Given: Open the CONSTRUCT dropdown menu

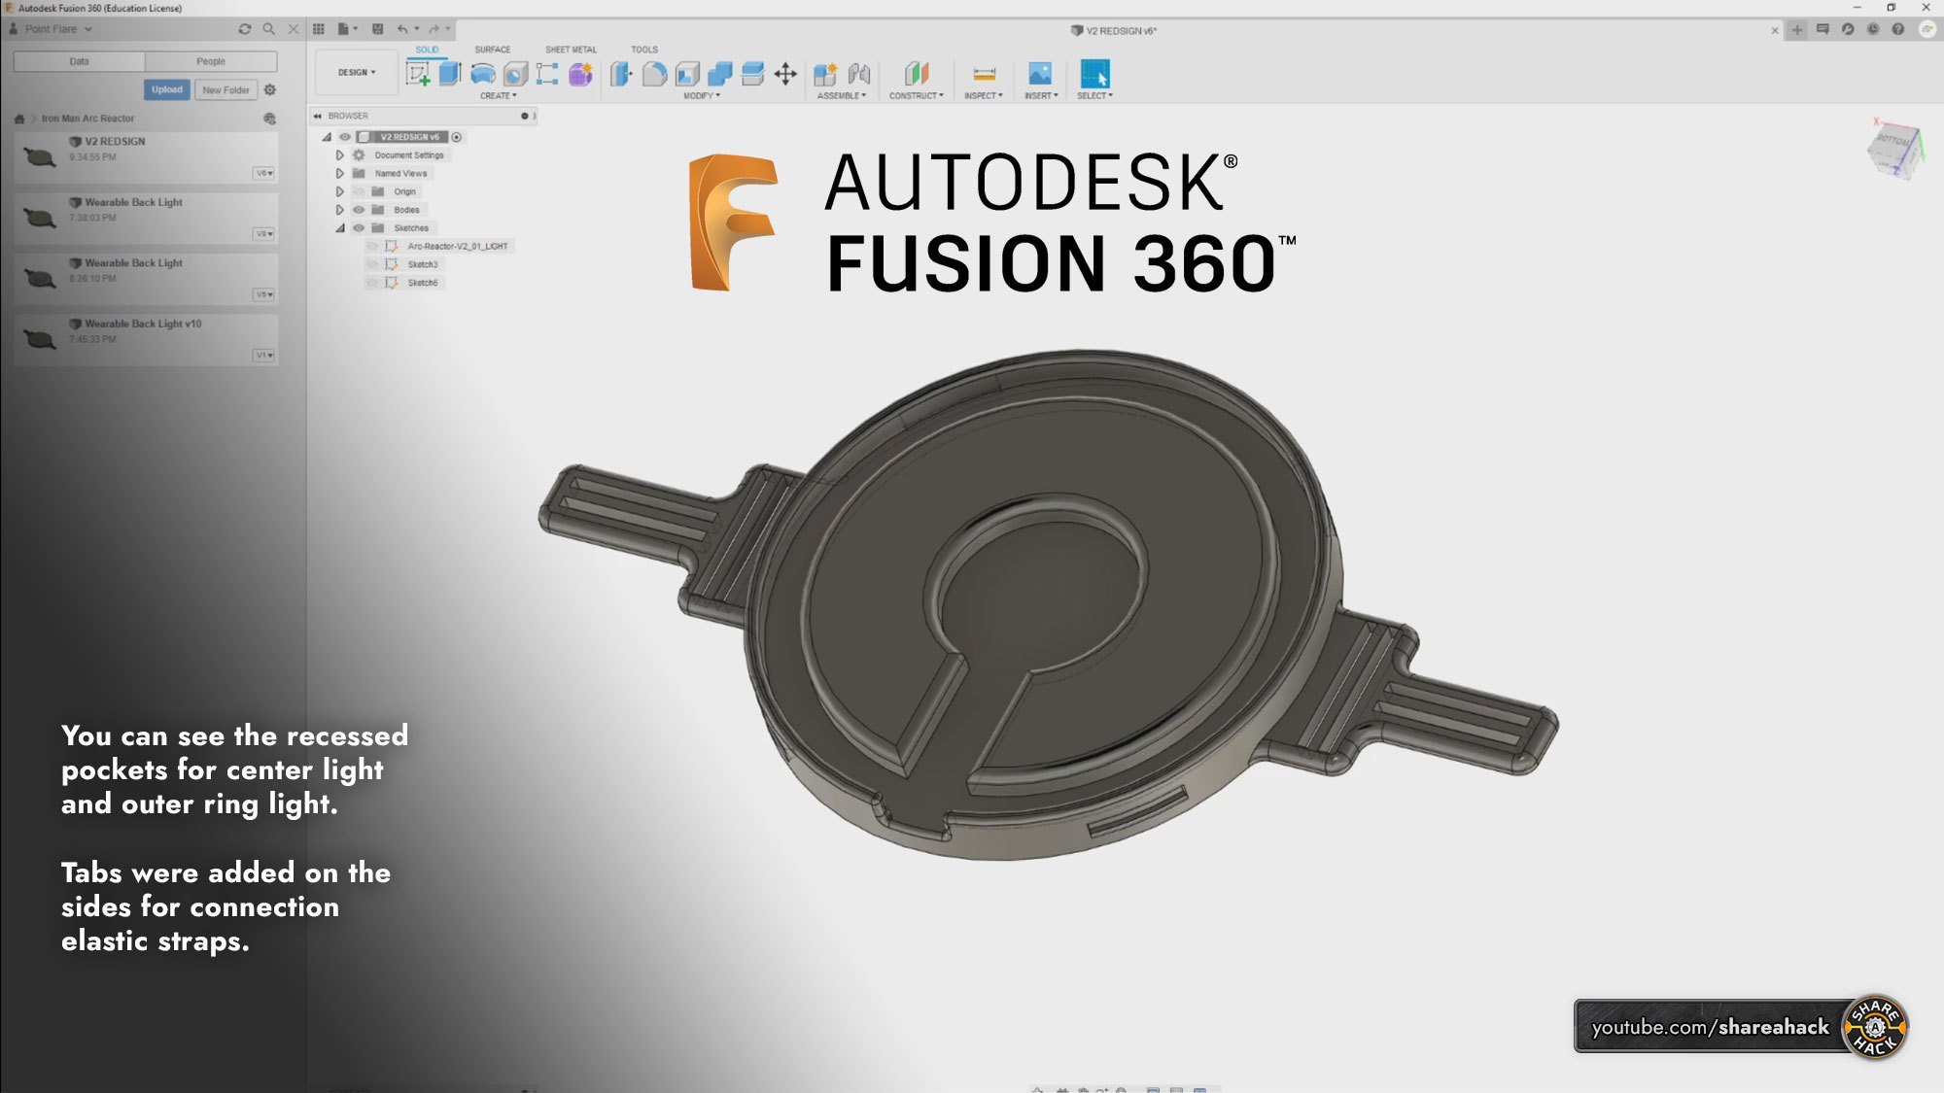Looking at the screenshot, I should 916,95.
